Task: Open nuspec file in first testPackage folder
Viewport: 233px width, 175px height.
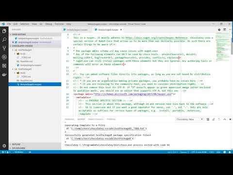Action: (x=35, y=65)
